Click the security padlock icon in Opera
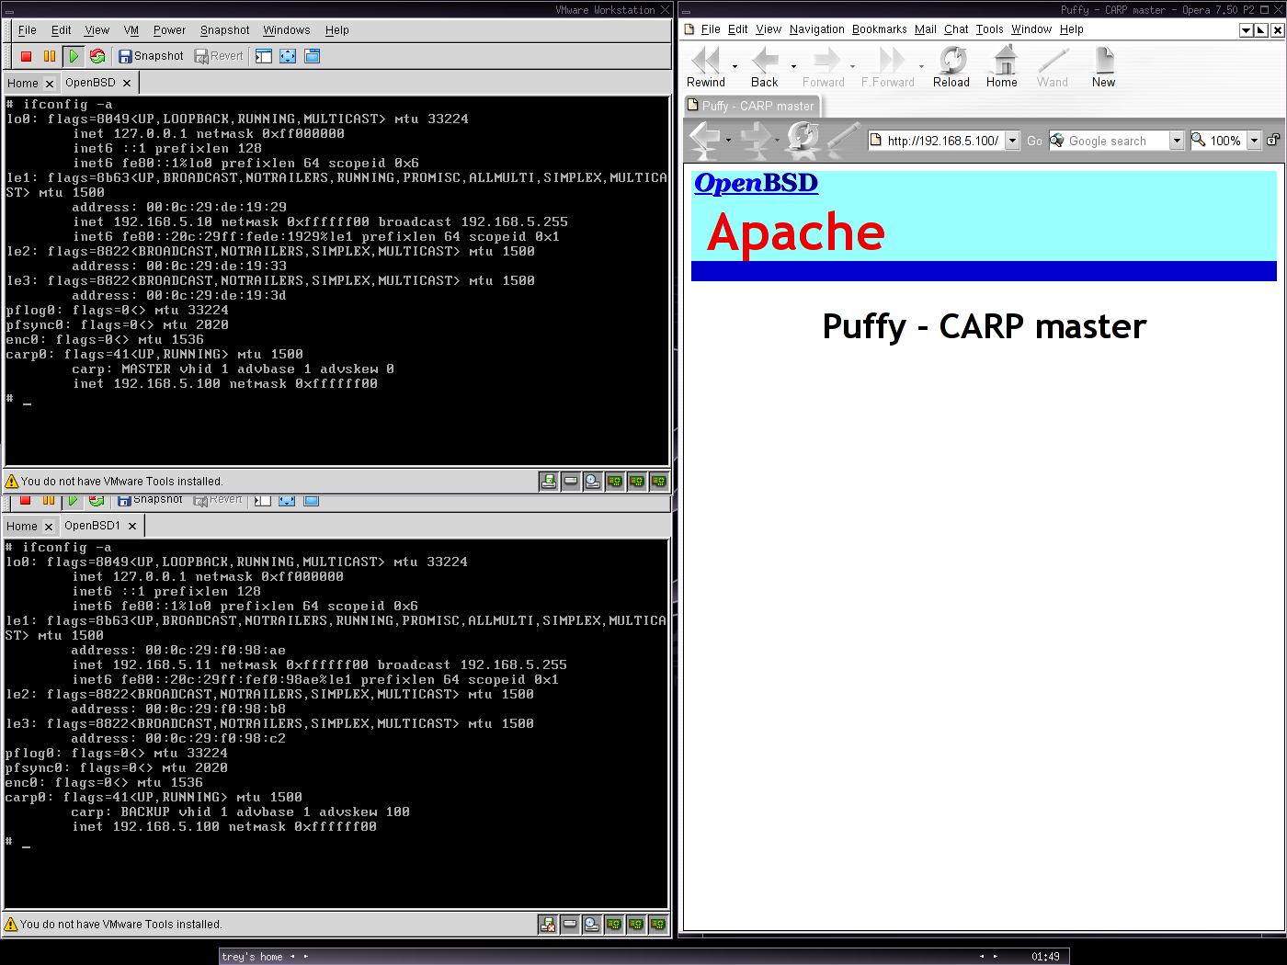 [1273, 140]
